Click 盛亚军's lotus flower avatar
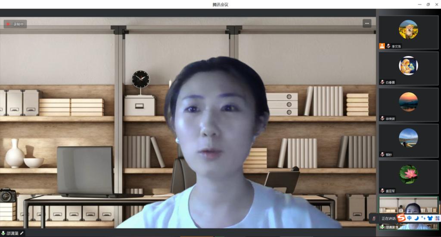Screen dimensions: 441x237 click(x=408, y=174)
